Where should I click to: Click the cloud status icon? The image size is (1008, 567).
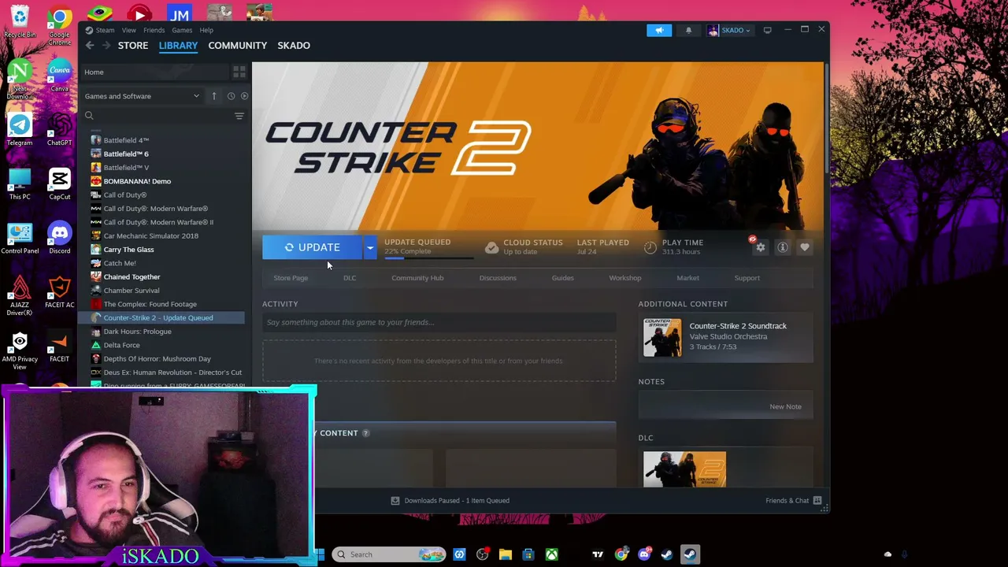(x=491, y=247)
